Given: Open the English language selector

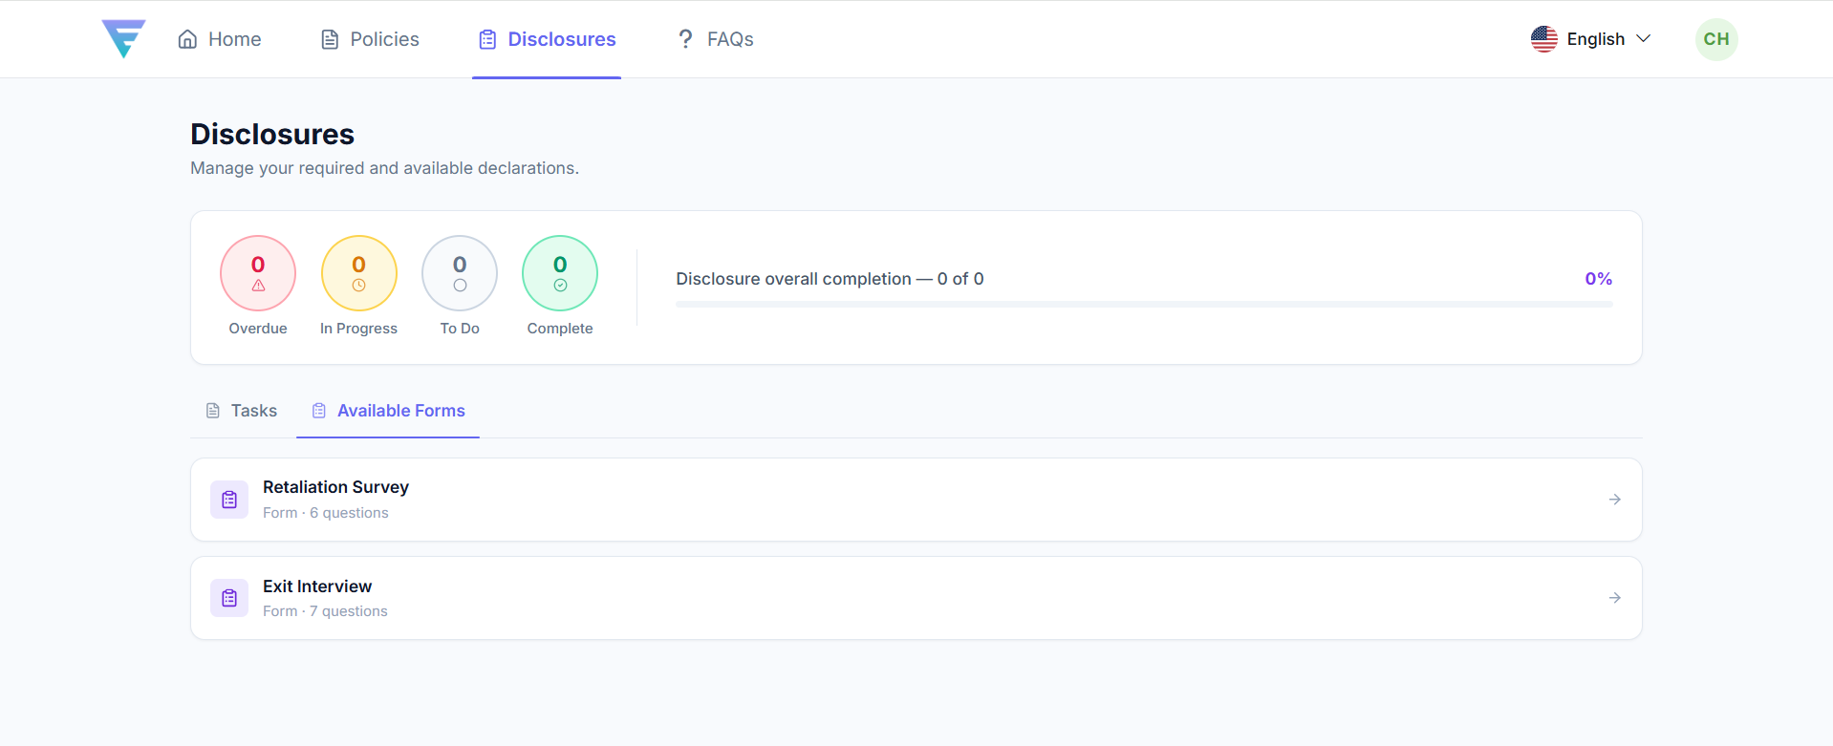Looking at the screenshot, I should pyautogui.click(x=1591, y=39).
